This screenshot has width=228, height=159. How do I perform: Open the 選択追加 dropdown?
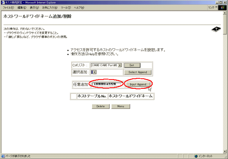tap(94, 72)
